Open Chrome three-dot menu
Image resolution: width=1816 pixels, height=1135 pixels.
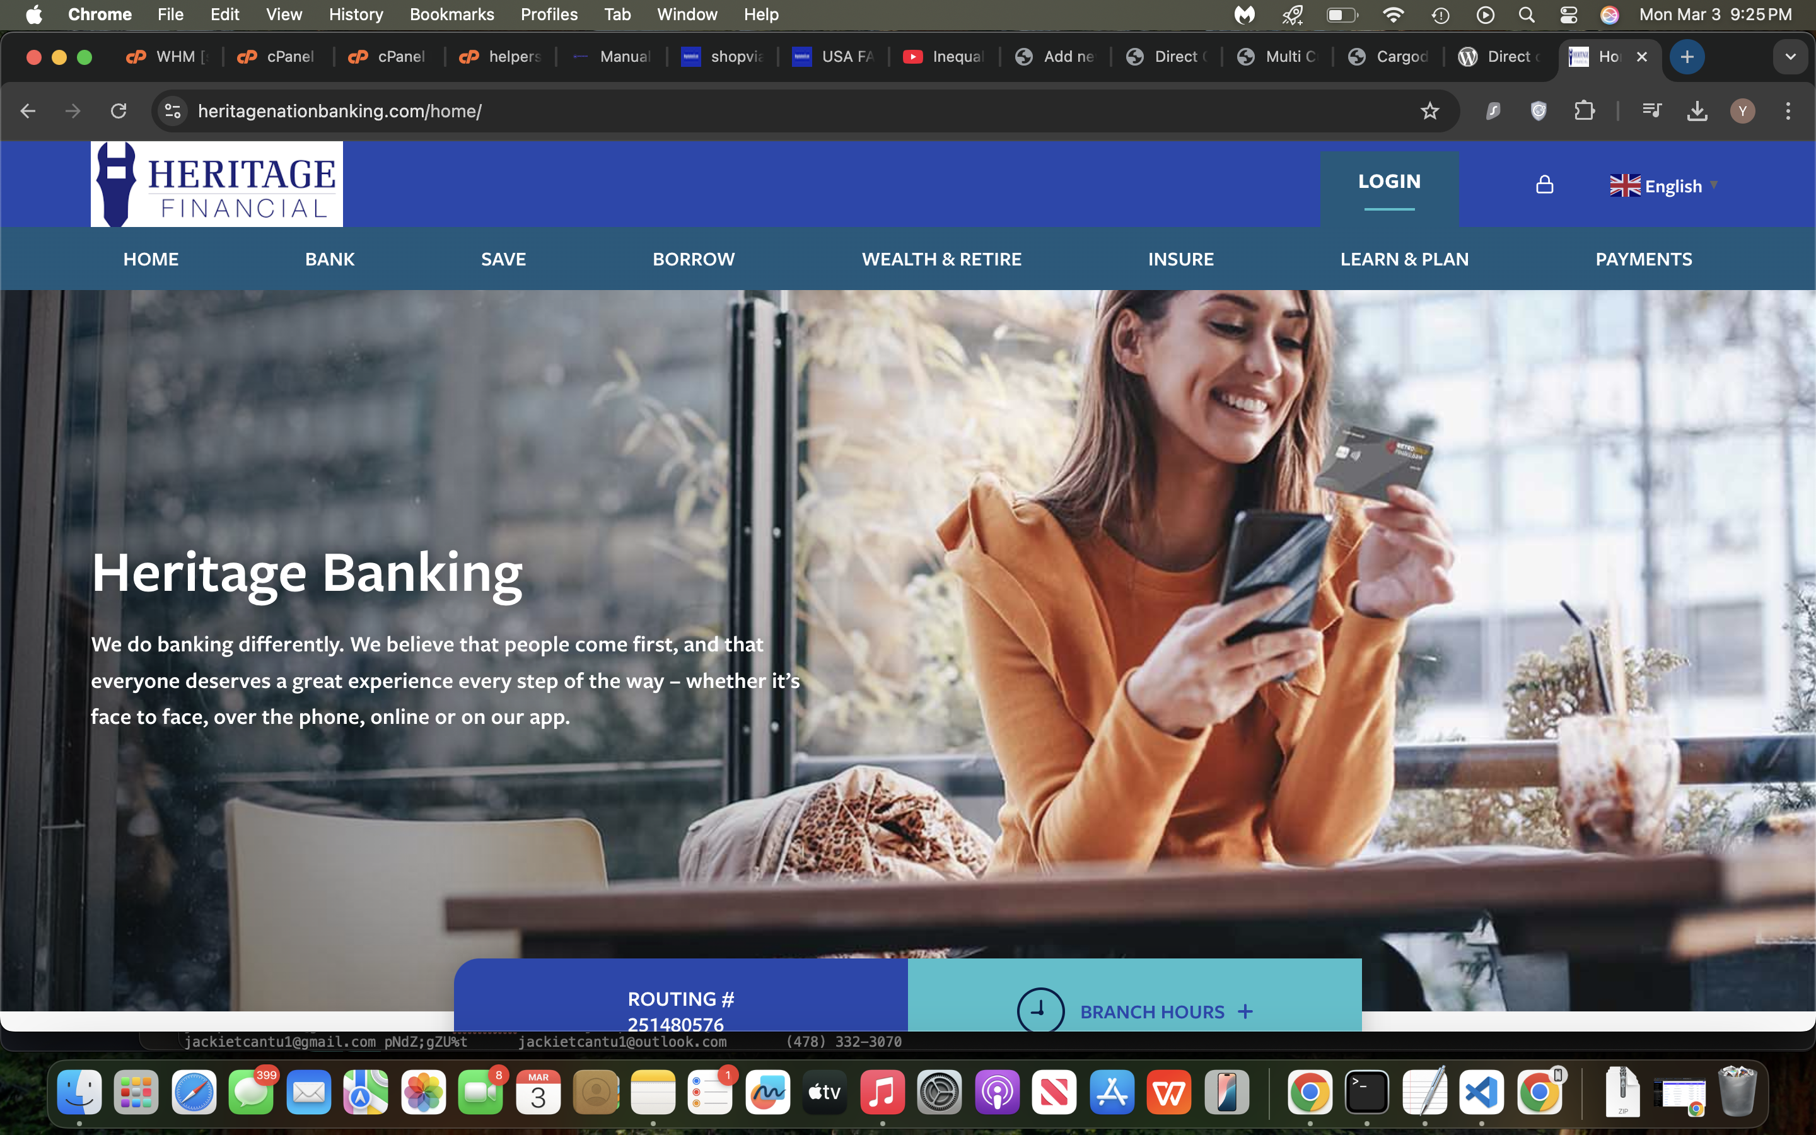[x=1788, y=111]
